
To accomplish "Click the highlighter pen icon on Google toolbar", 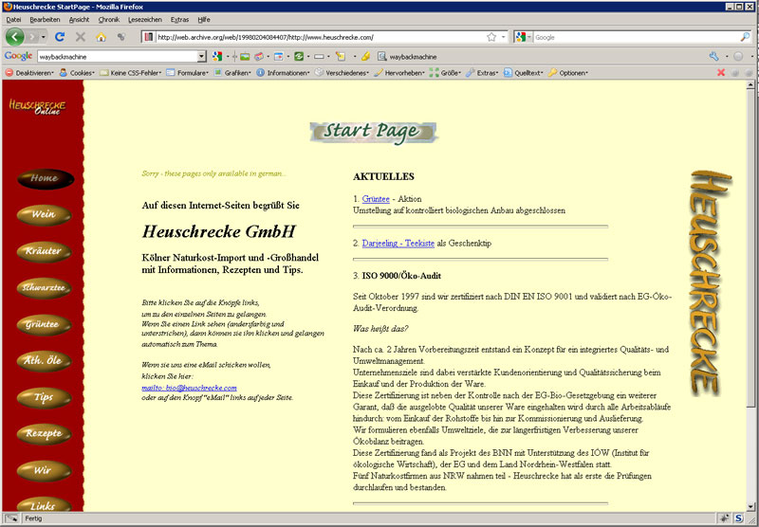I will click(x=365, y=57).
